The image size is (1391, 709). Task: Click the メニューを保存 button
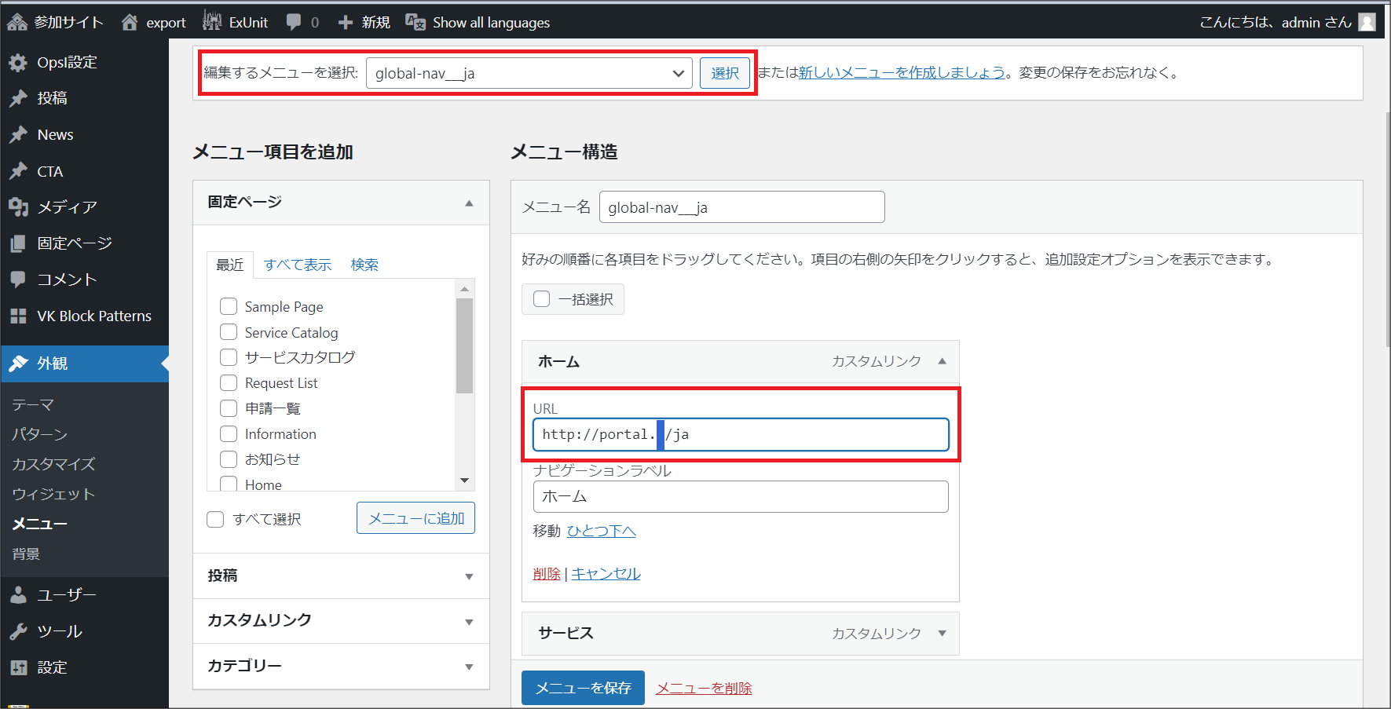(583, 688)
